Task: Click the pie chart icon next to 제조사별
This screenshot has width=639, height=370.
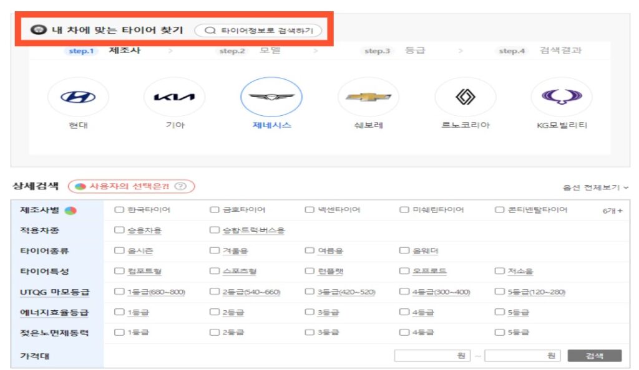Action: click(71, 211)
